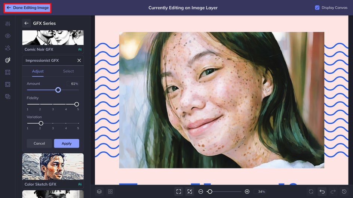Close the Impressionist GFX settings panel
Screen dimensions: 353x198
[79, 60]
